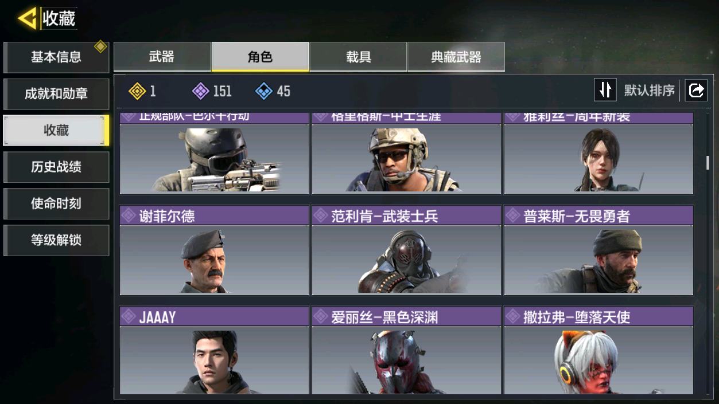719x404 pixels.
Task: Open 历史战绩 in the sidebar
Action: [x=56, y=167]
